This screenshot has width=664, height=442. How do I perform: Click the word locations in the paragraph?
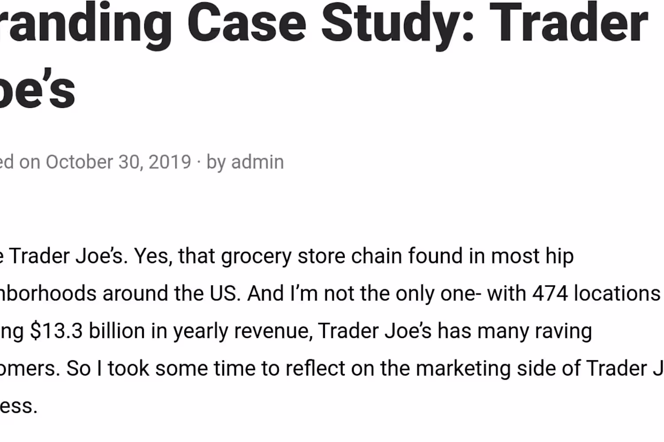click(x=617, y=293)
